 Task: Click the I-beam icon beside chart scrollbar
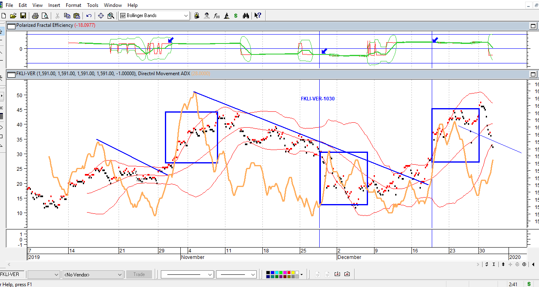494,264
